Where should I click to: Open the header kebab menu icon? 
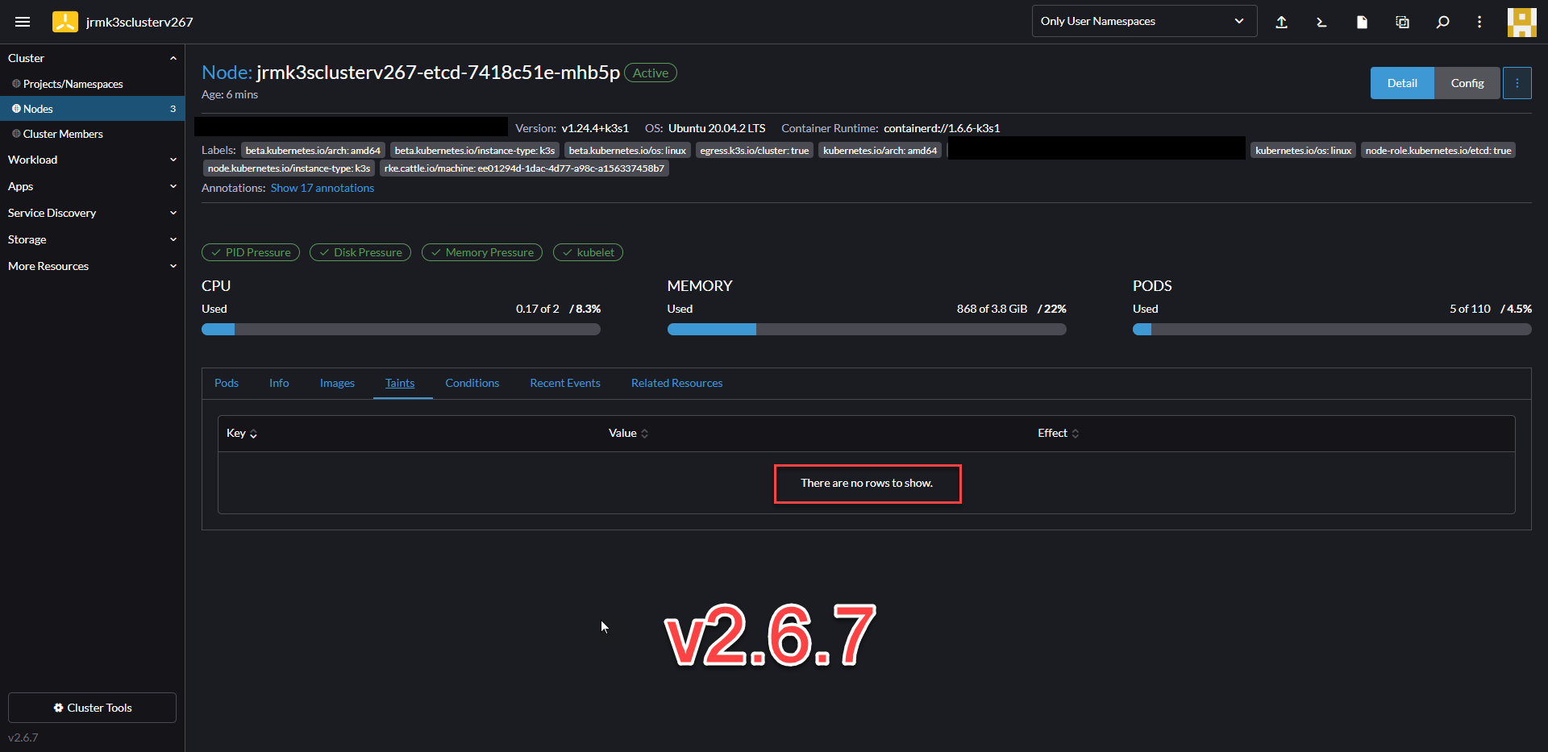1479,22
